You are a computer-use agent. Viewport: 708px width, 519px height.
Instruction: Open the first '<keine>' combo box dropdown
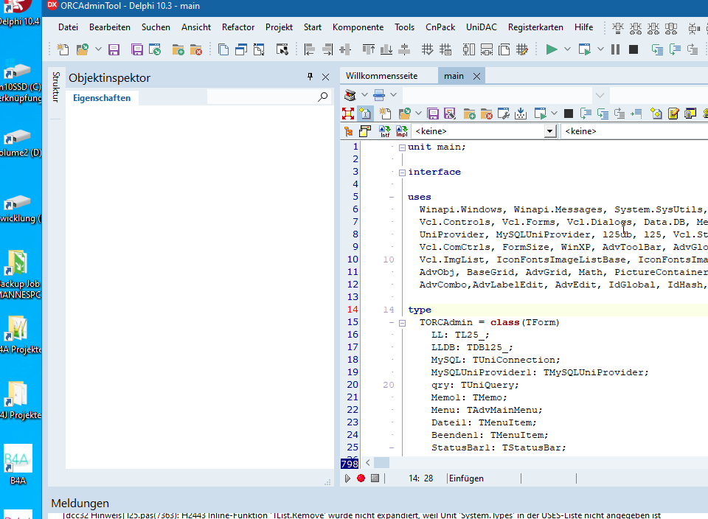point(549,131)
